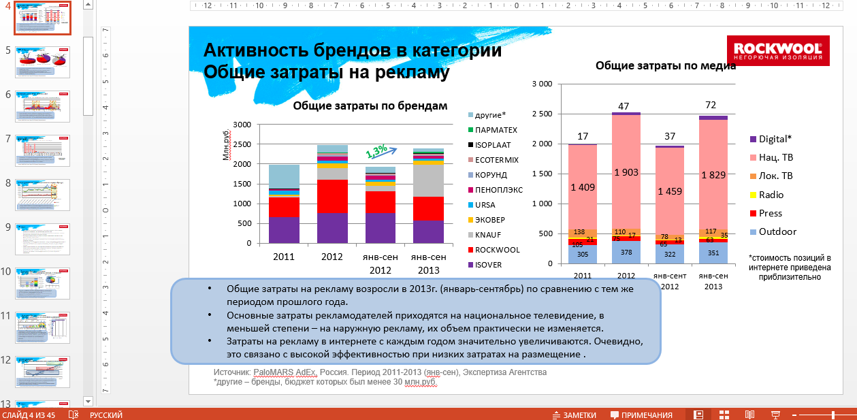Viewport: 857px width, 420px height.
Task: Switch to Reading view icon
Action: pos(749,415)
